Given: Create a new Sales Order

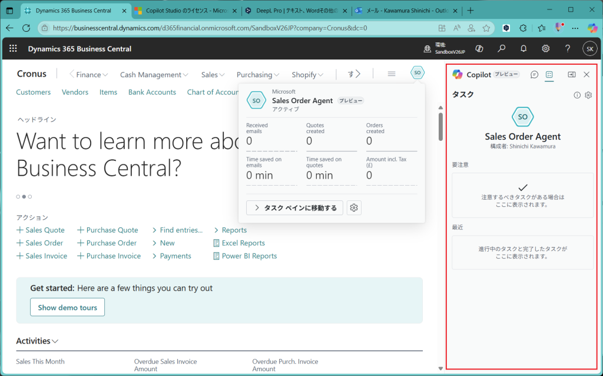Looking at the screenshot, I should click(39, 243).
